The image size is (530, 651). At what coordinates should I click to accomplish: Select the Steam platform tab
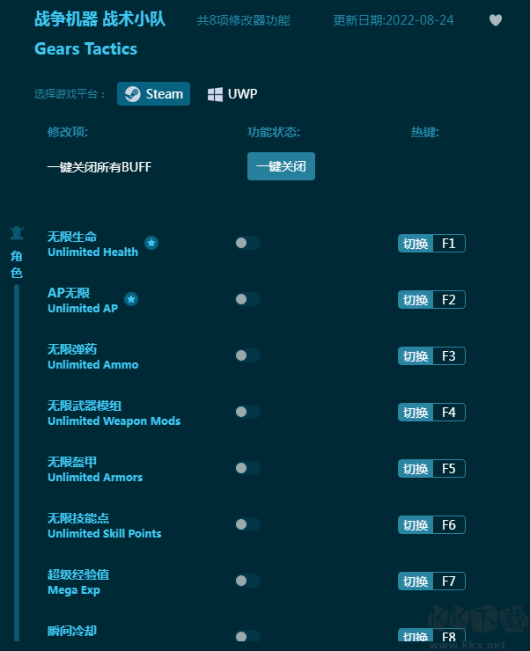[153, 94]
